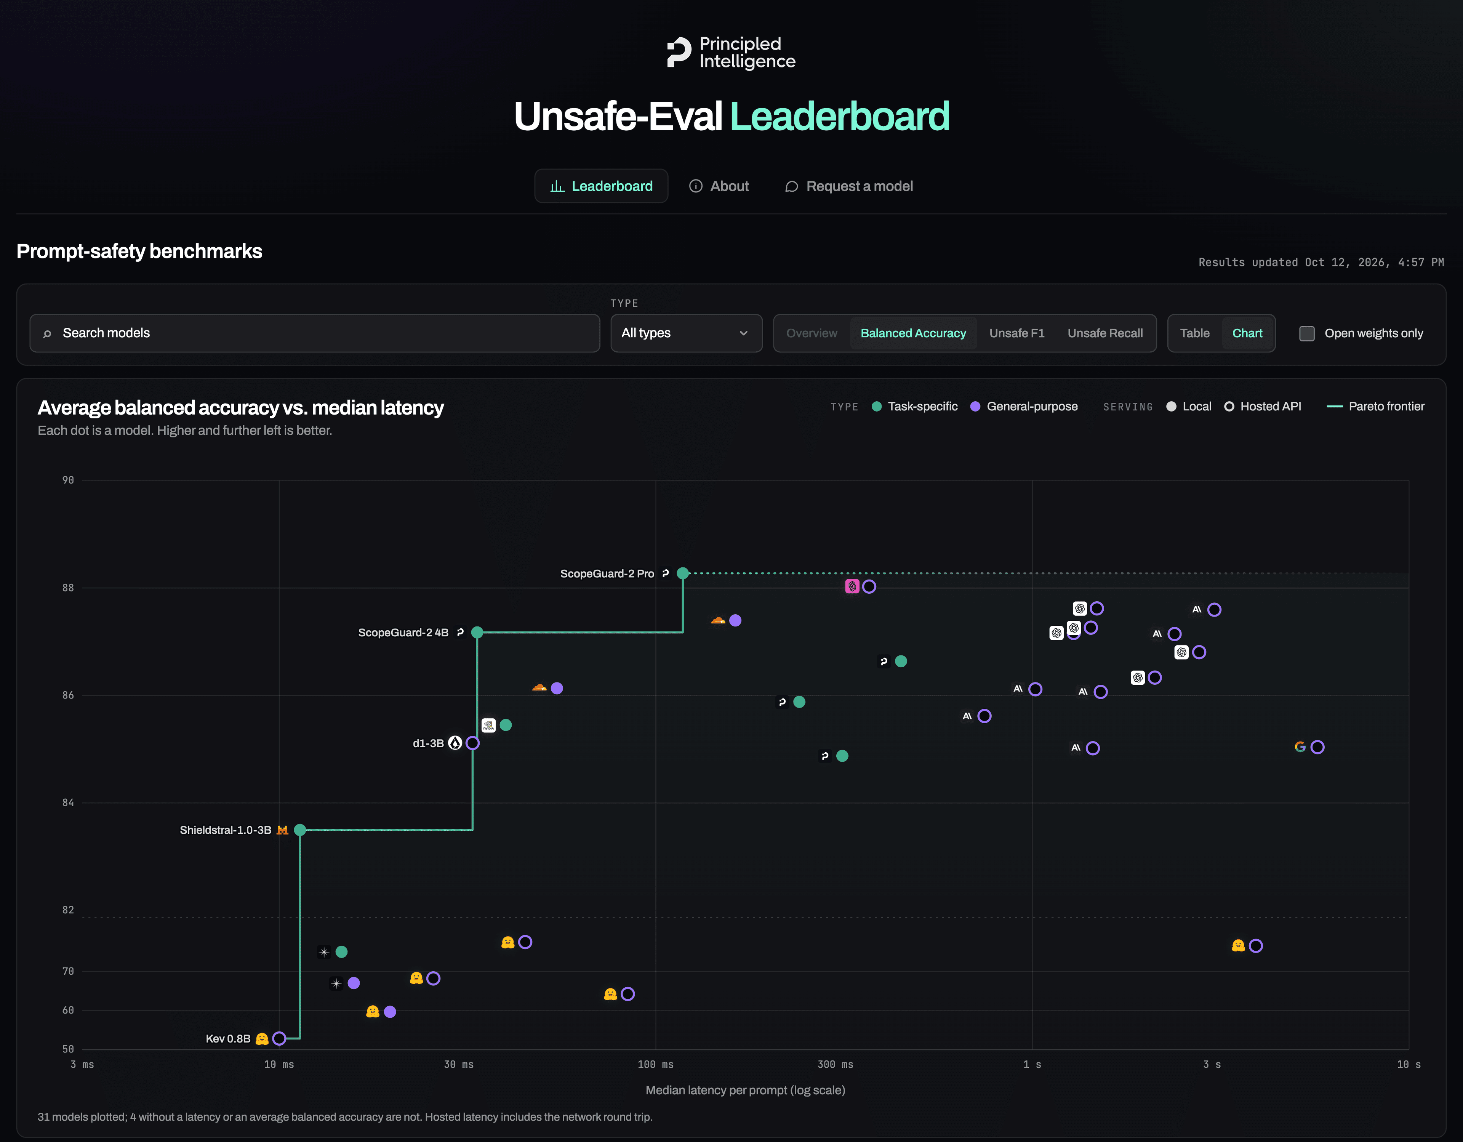Click orange cloud logo left of 100 ms

[539, 688]
